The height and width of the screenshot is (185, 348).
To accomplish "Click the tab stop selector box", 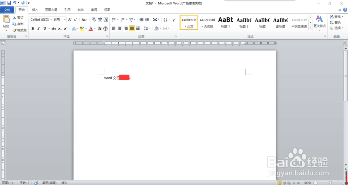I will coord(3,44).
